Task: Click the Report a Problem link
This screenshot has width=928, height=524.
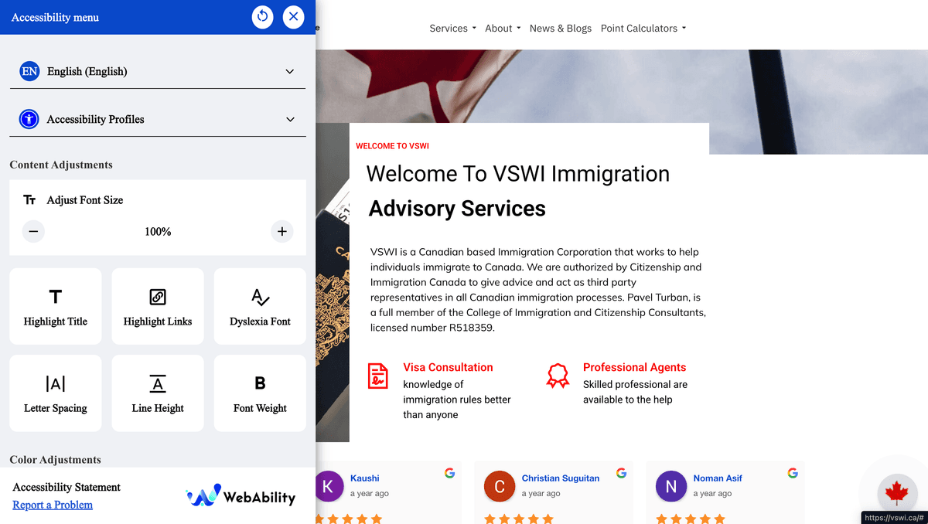Action: pyautogui.click(x=53, y=505)
